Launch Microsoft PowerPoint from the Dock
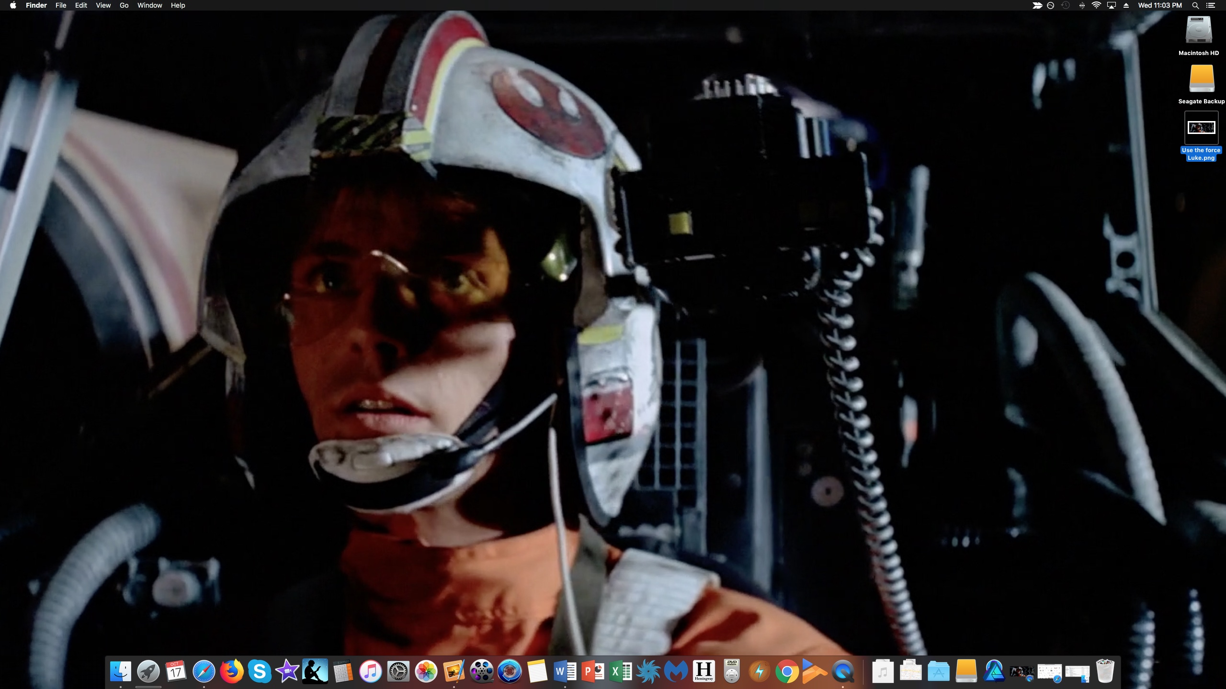 593,671
